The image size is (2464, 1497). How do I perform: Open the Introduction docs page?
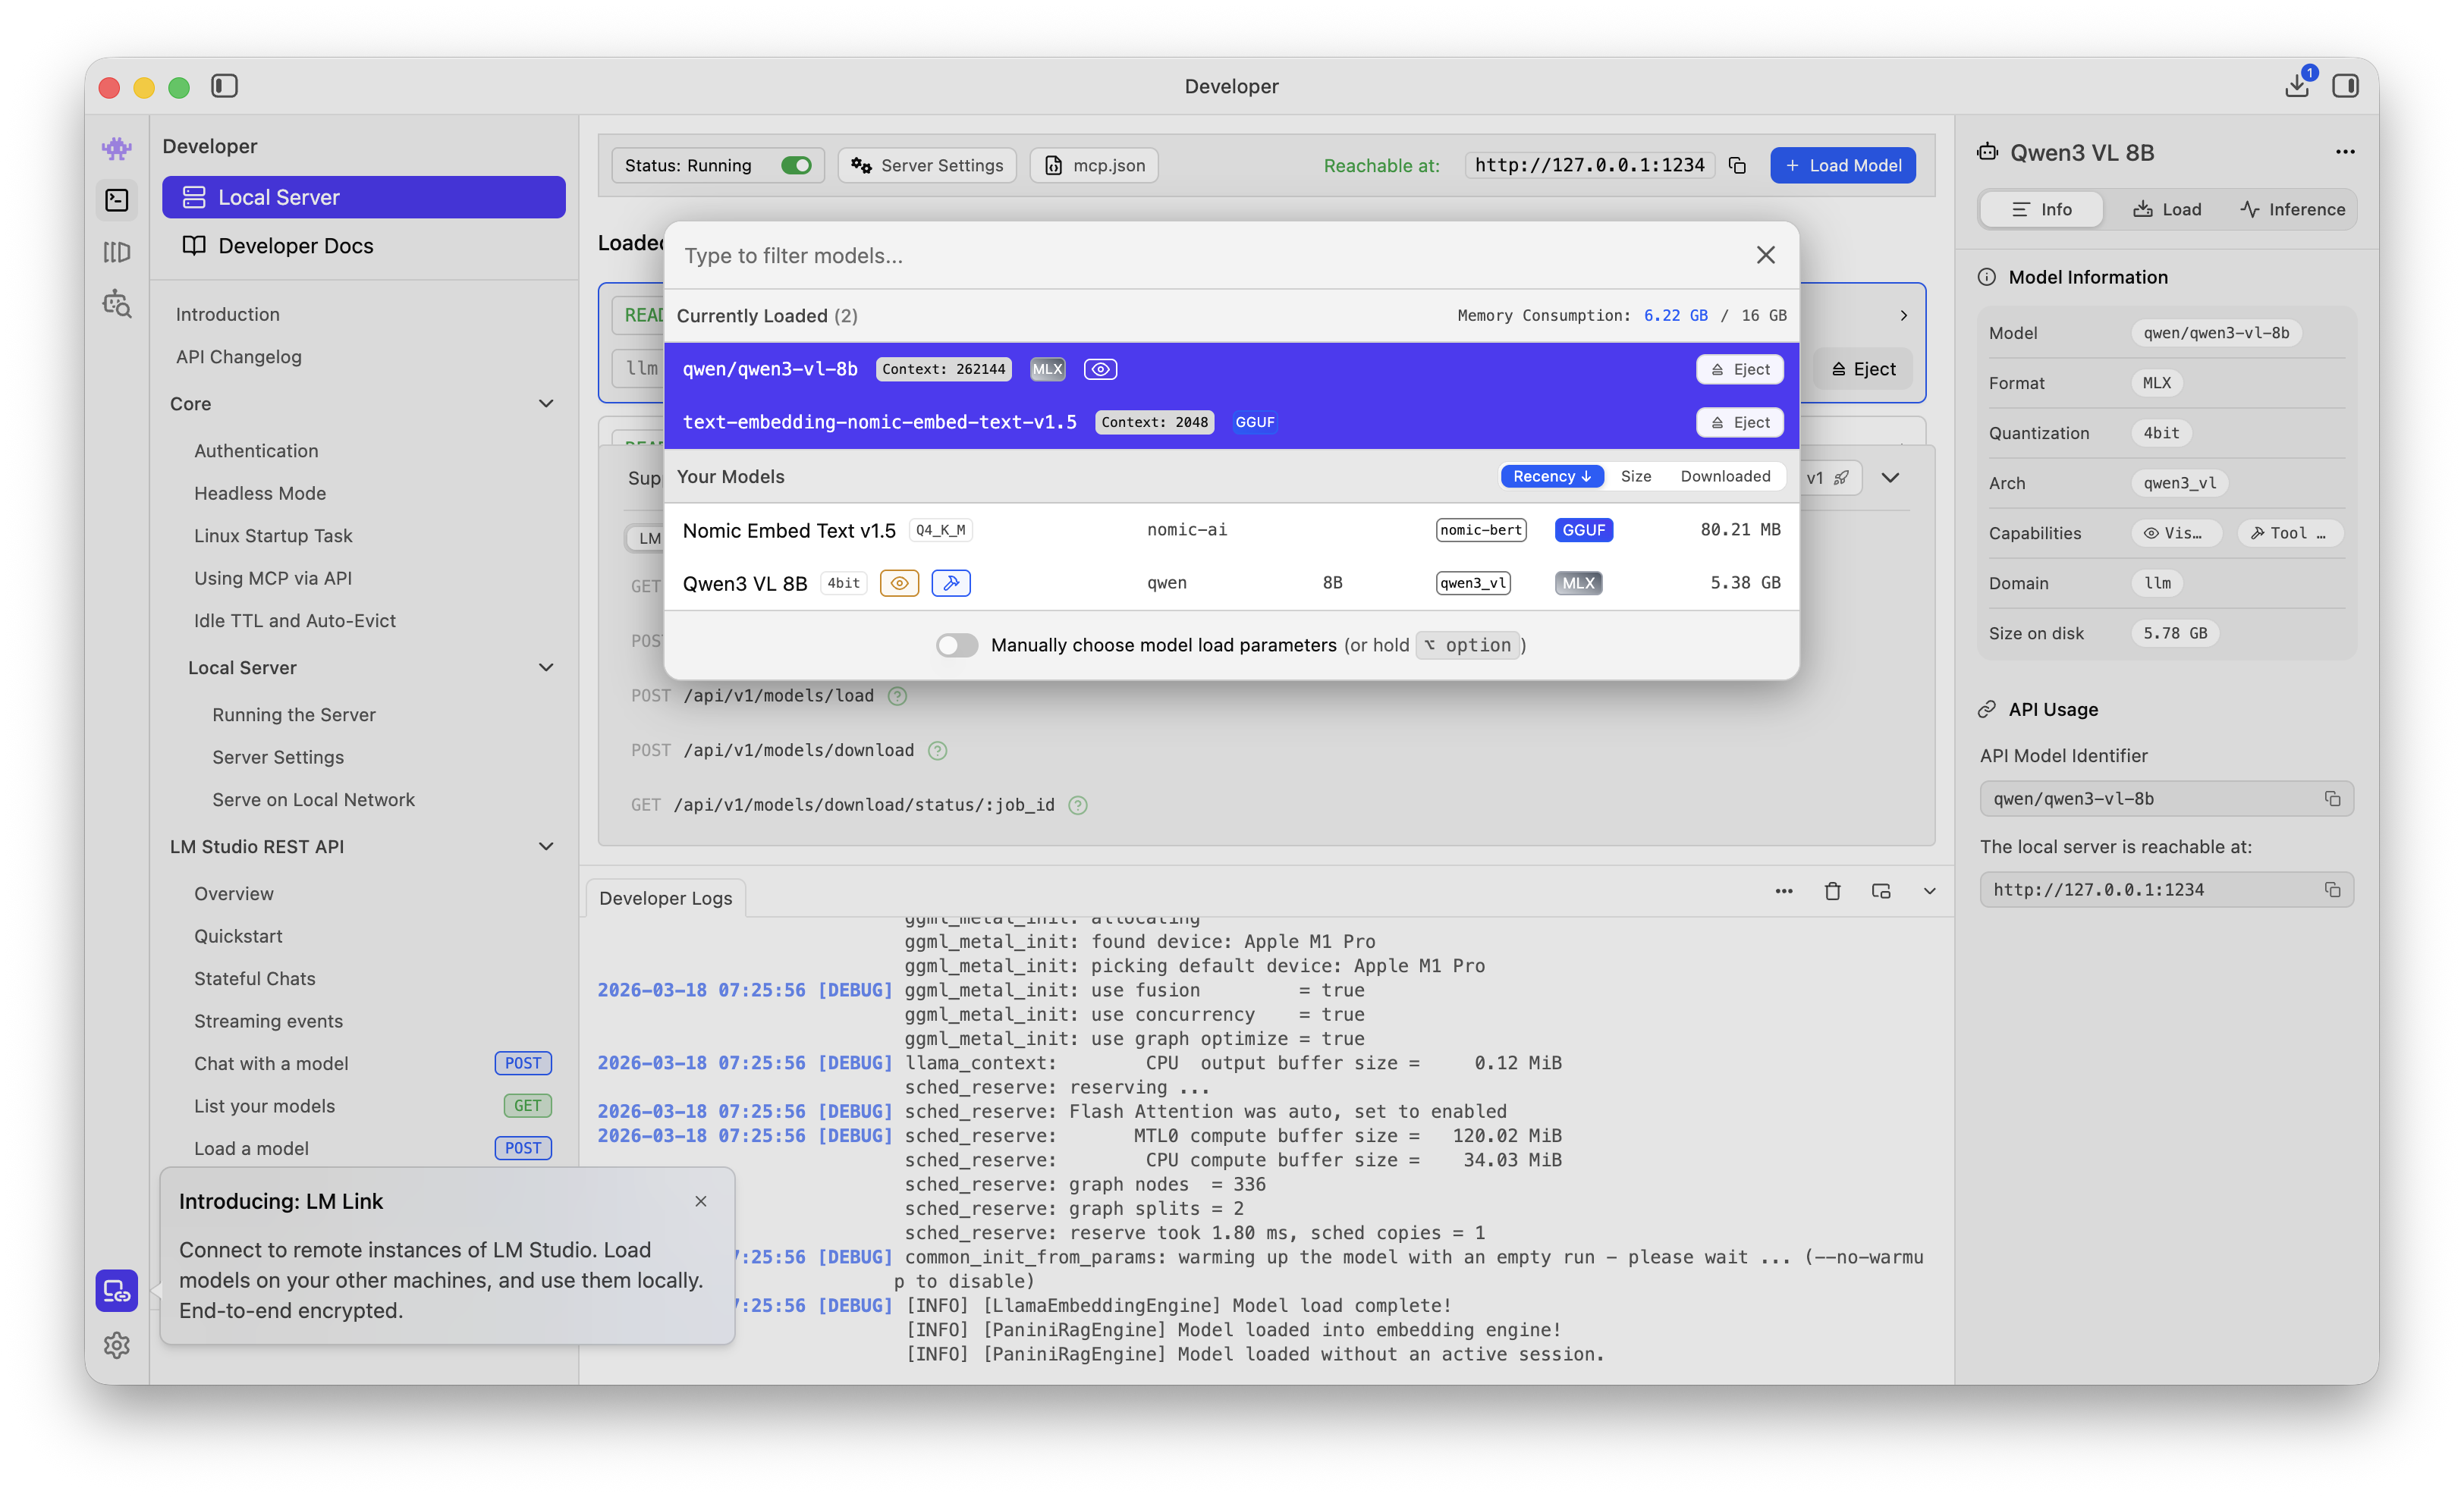point(228,315)
